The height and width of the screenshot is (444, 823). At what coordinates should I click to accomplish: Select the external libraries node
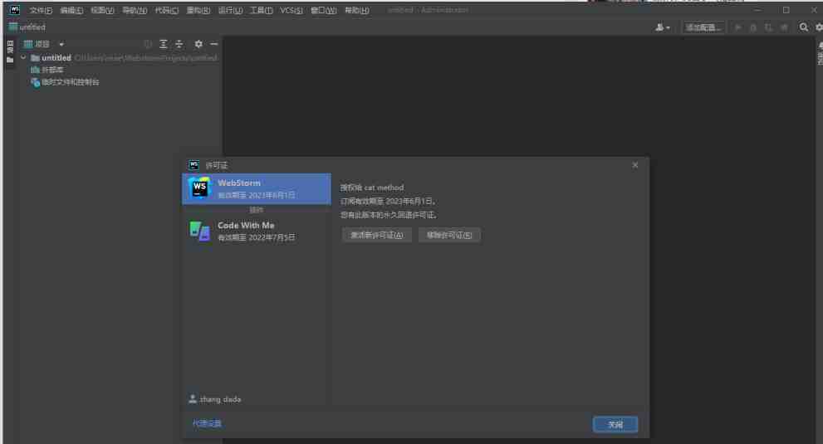pyautogui.click(x=47, y=70)
